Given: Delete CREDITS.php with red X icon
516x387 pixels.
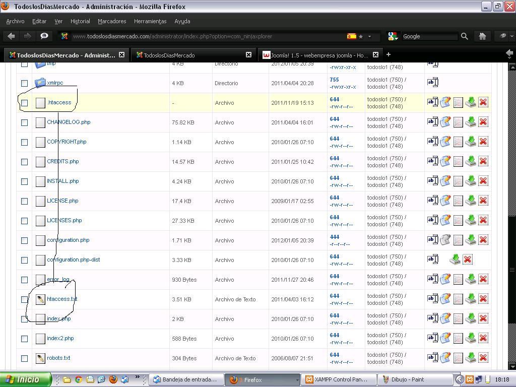Looking at the screenshot, I should pos(483,161).
